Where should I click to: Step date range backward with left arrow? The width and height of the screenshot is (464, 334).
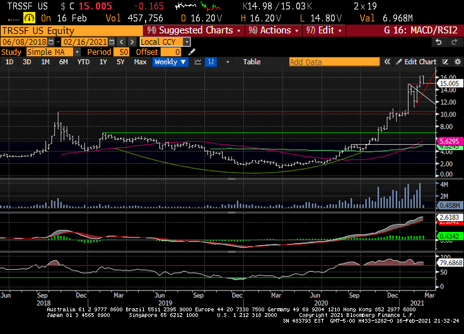(x=121, y=42)
